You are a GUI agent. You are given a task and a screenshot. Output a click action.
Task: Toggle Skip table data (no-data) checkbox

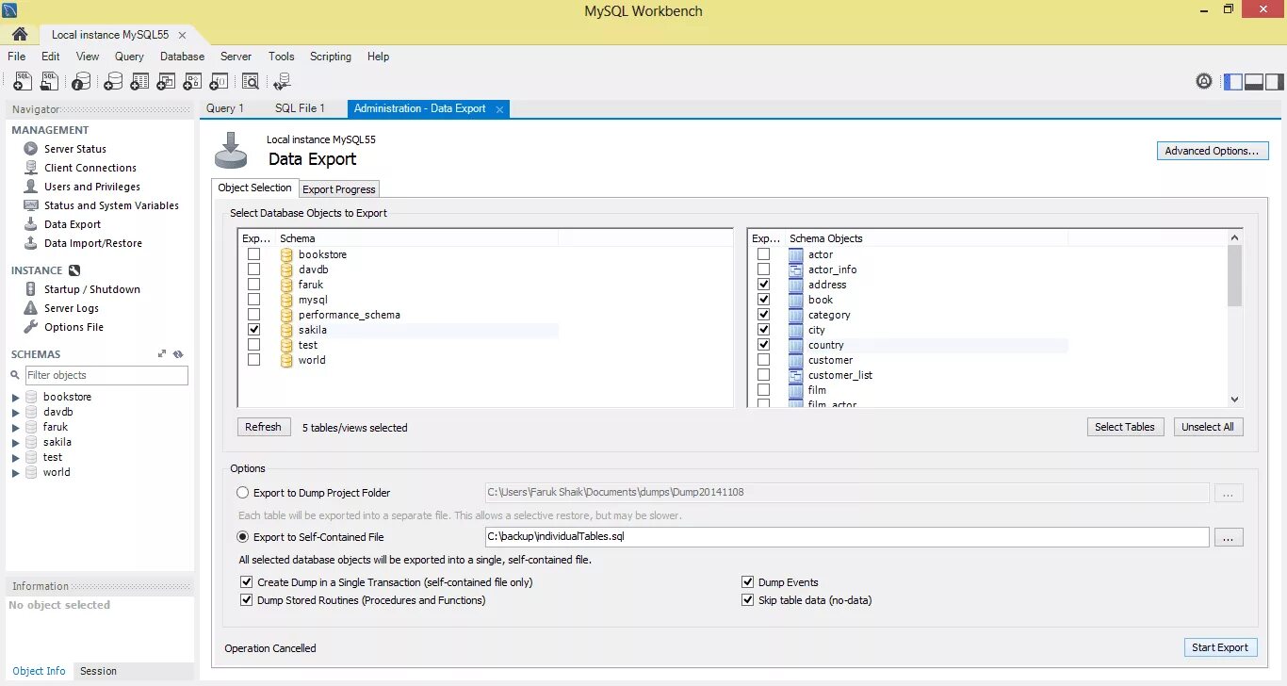point(748,600)
